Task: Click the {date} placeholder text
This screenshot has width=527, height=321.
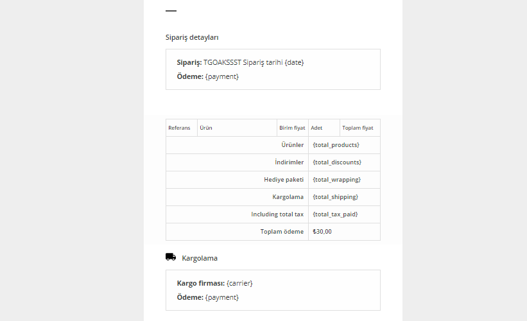Action: (x=294, y=62)
